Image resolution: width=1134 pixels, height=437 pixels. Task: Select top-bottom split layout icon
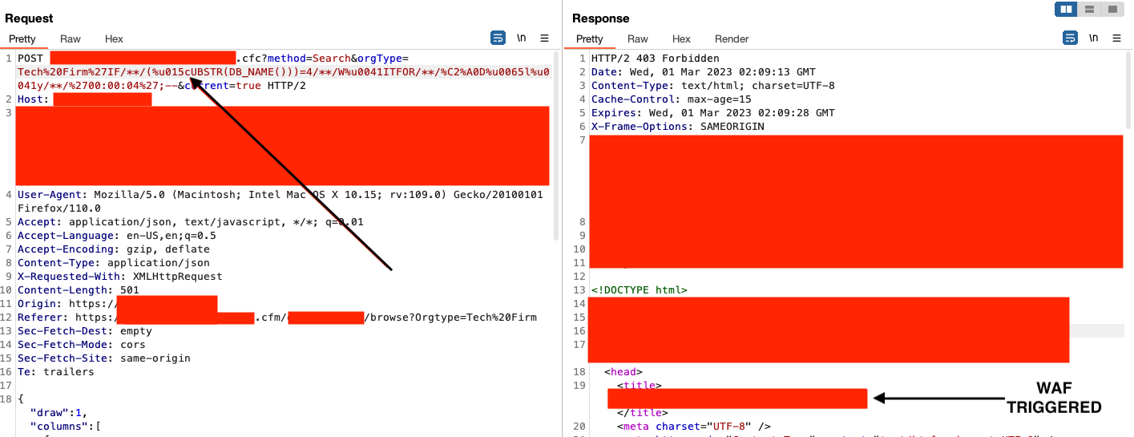(1089, 9)
